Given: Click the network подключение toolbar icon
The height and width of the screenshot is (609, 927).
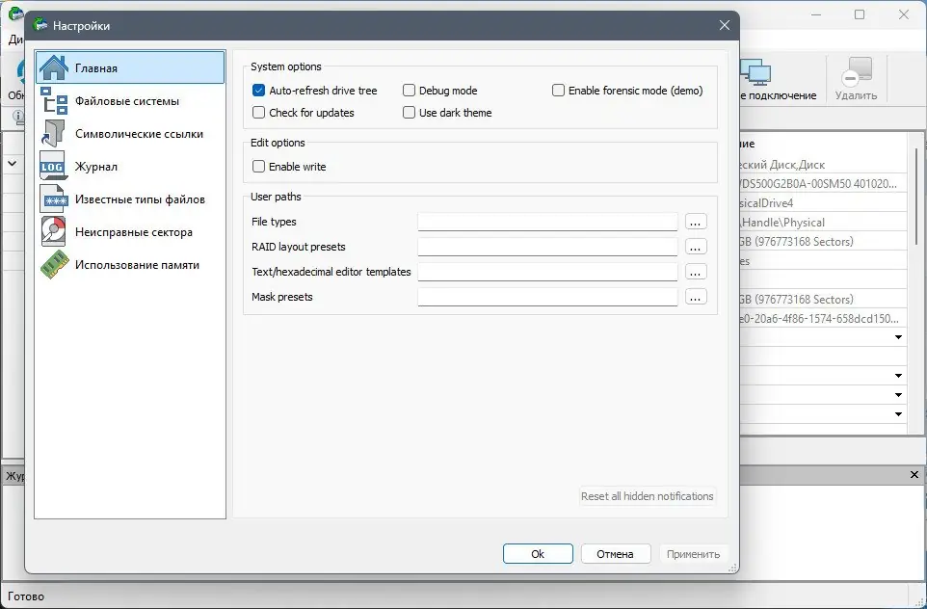Looking at the screenshot, I should point(757,72).
